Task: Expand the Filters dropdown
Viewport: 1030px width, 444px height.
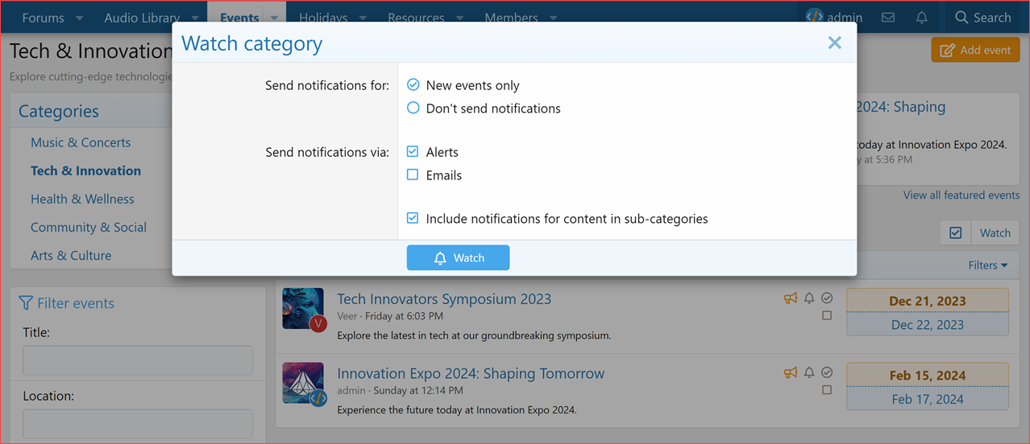Action: click(x=987, y=265)
